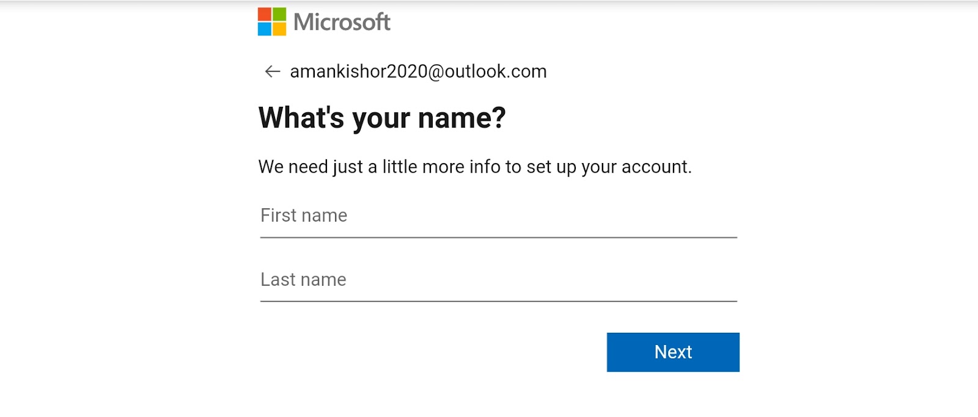Click the Microsoft four-square logo
The width and height of the screenshot is (978, 417).
[x=272, y=21]
